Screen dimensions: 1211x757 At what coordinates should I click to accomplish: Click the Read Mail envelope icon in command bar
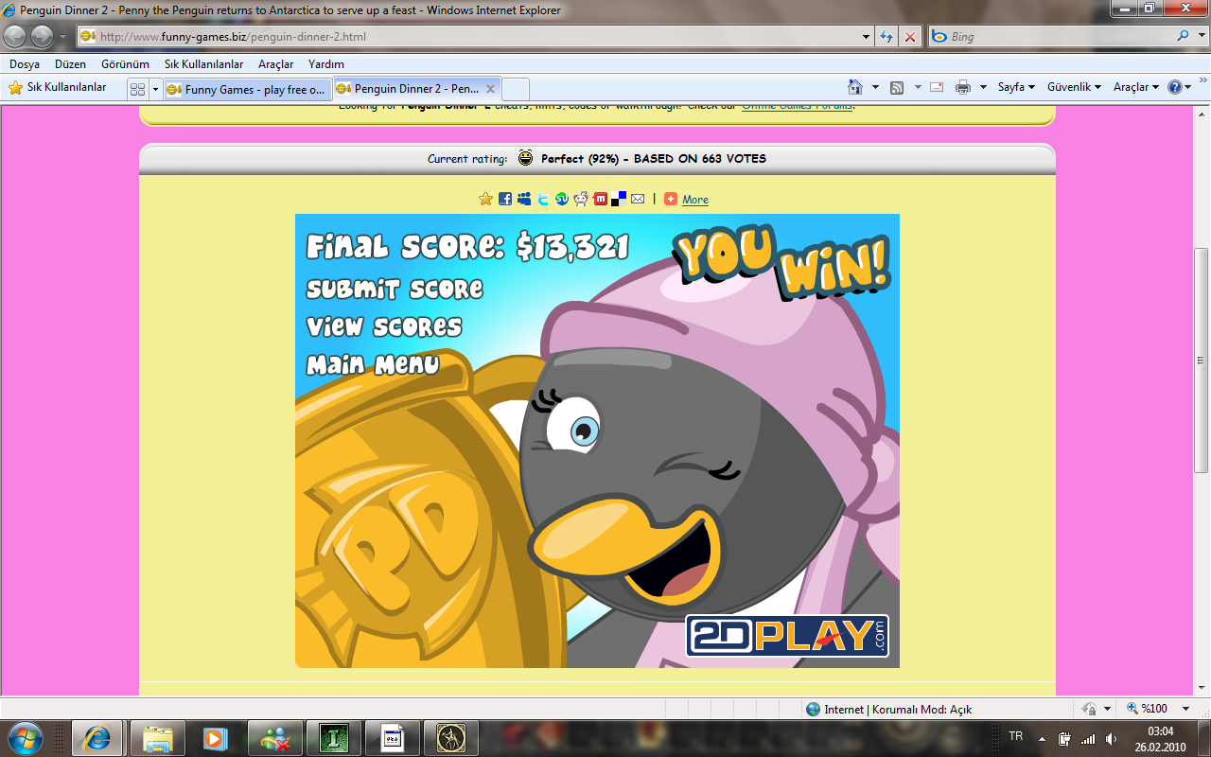(x=937, y=87)
